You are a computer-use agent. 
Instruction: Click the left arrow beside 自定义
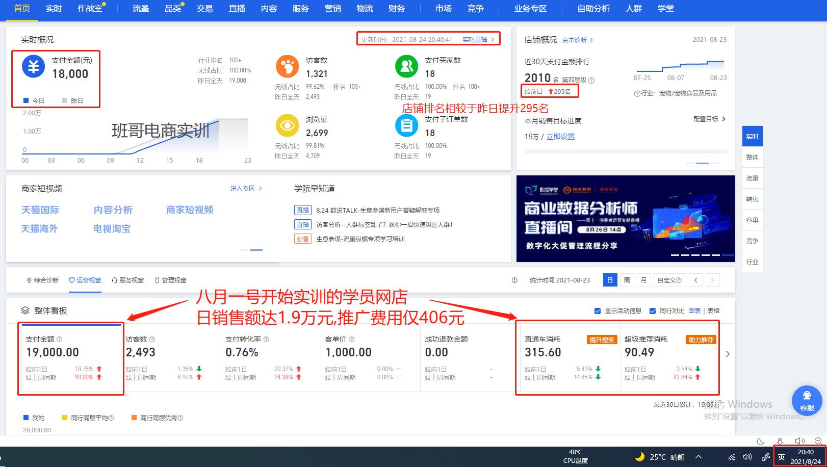[x=695, y=280]
